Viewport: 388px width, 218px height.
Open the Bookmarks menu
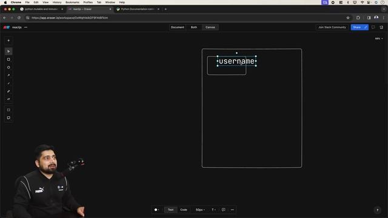click(x=72, y=2)
